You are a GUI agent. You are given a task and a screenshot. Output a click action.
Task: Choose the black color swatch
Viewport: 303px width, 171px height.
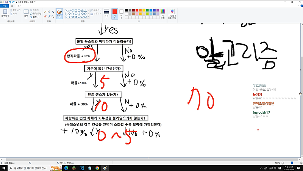coord(127,10)
